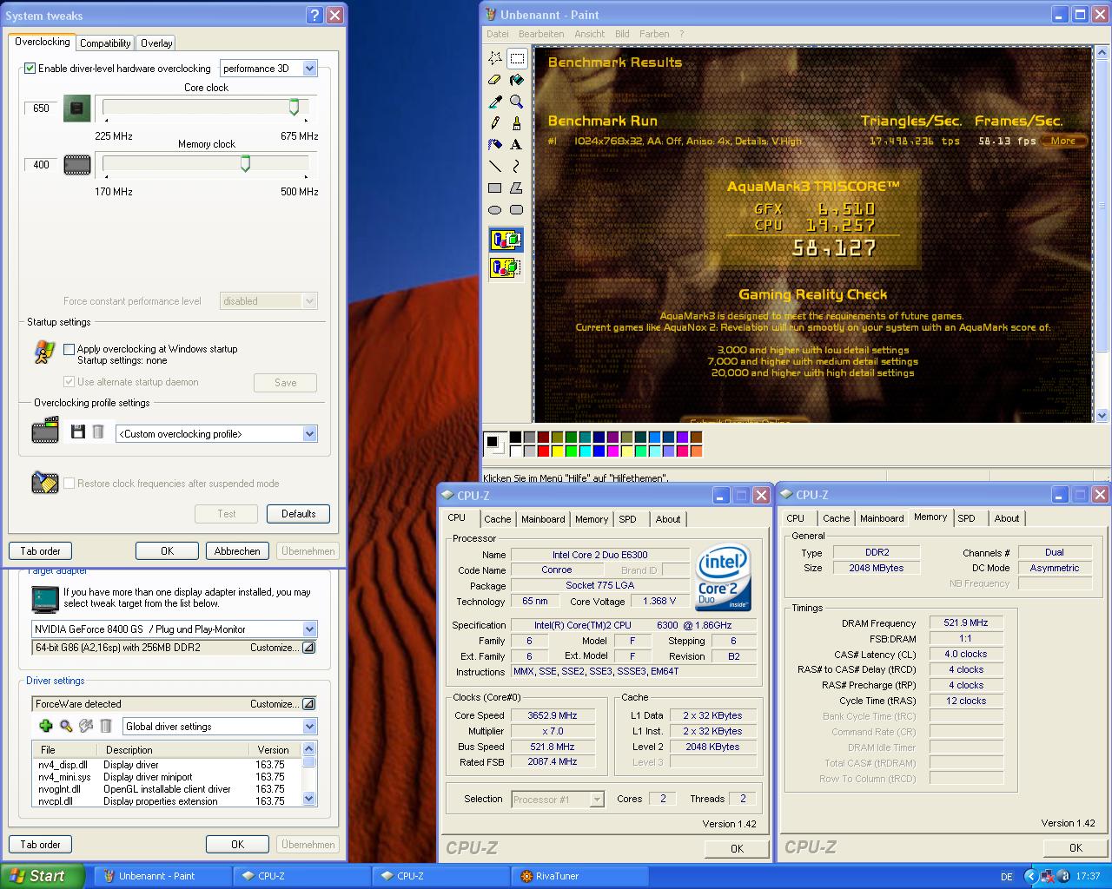Viewport: 1112px width, 889px height.
Task: Click the Windows Start button
Action: point(43,876)
